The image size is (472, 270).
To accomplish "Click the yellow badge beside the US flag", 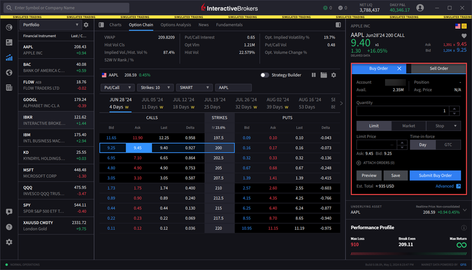I will [464, 26].
